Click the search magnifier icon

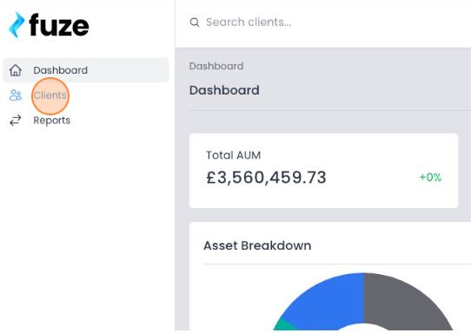[195, 23]
